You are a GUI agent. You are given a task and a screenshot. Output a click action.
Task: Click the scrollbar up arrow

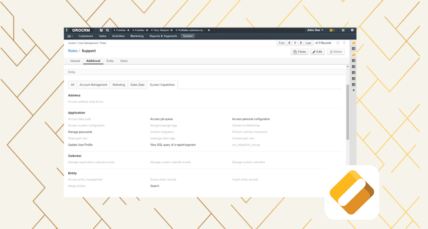pyautogui.click(x=348, y=66)
